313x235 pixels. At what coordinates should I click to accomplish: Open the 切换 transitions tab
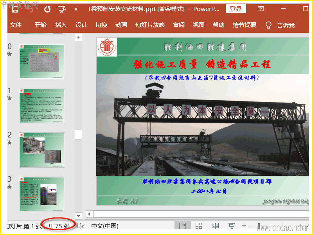101,25
